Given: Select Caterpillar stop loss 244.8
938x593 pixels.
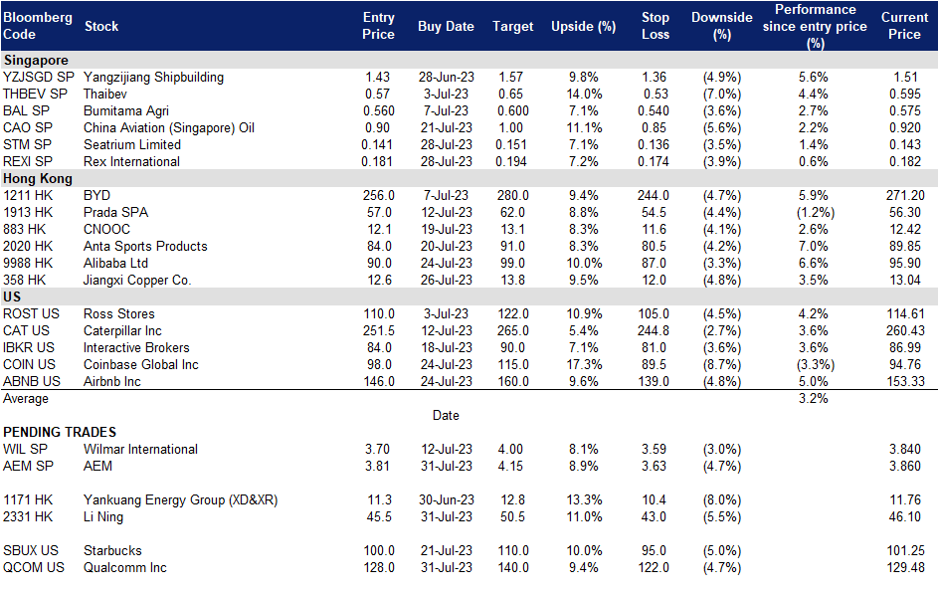Looking at the screenshot, I should point(654,331).
